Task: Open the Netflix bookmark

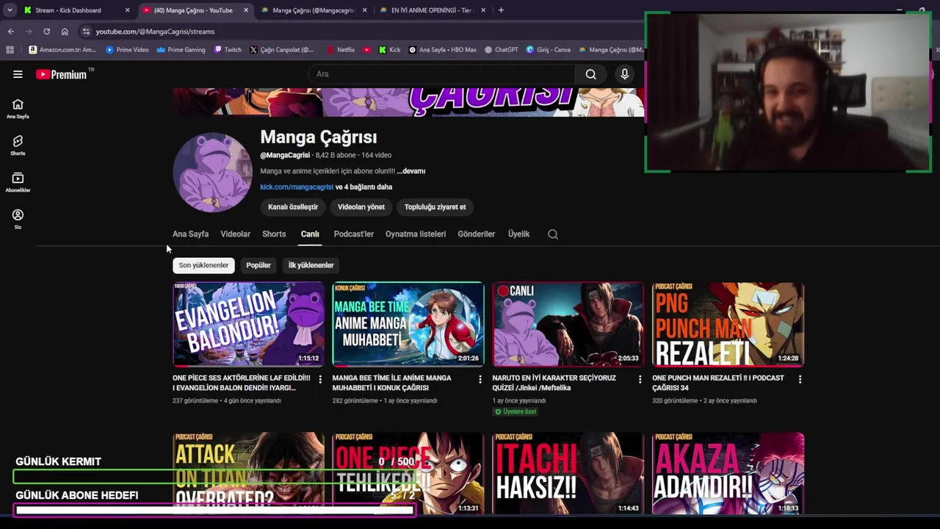Action: tap(341, 50)
